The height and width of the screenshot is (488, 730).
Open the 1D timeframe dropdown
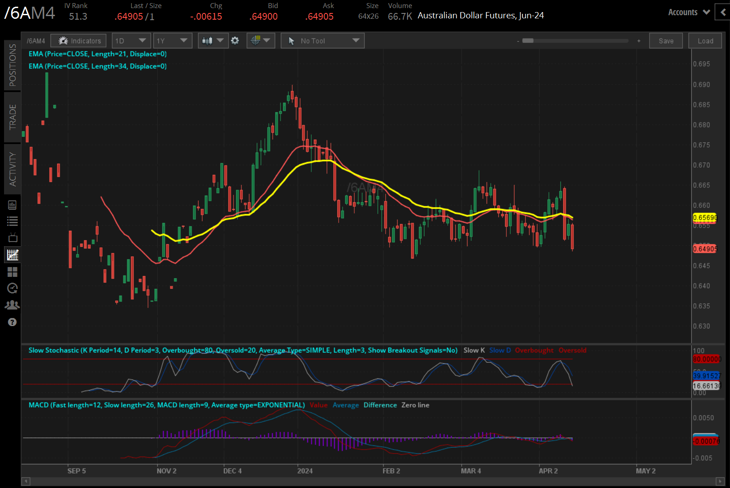point(131,40)
